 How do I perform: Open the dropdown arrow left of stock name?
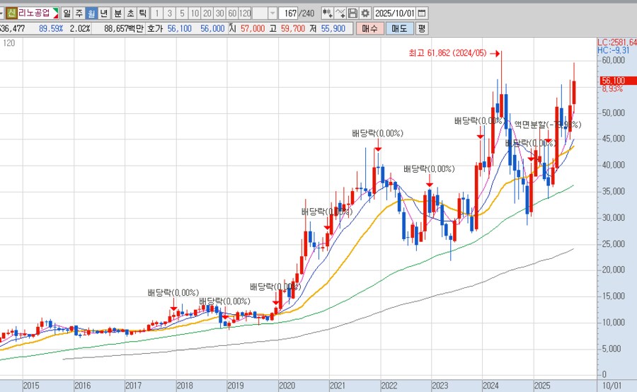[x=2, y=13]
